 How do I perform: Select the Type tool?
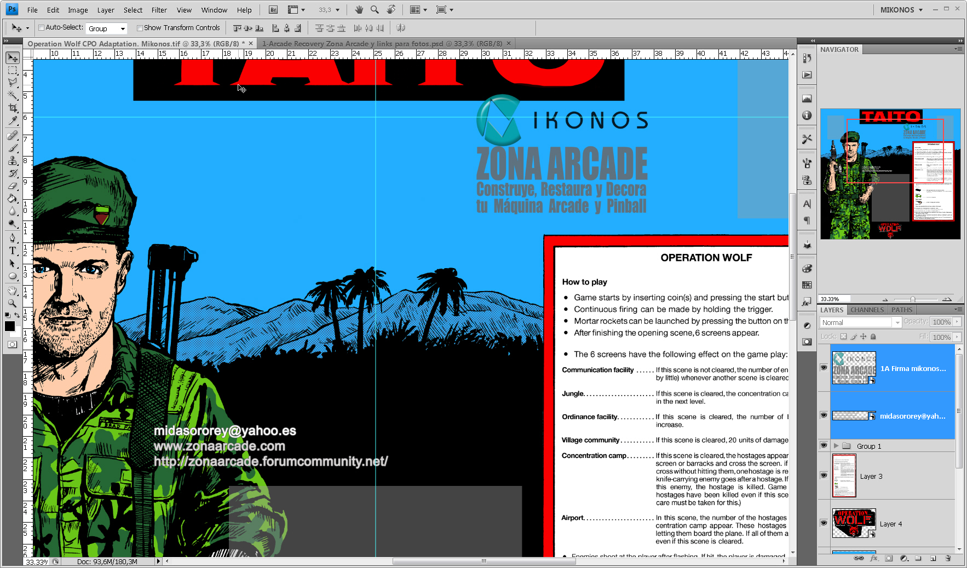(13, 251)
